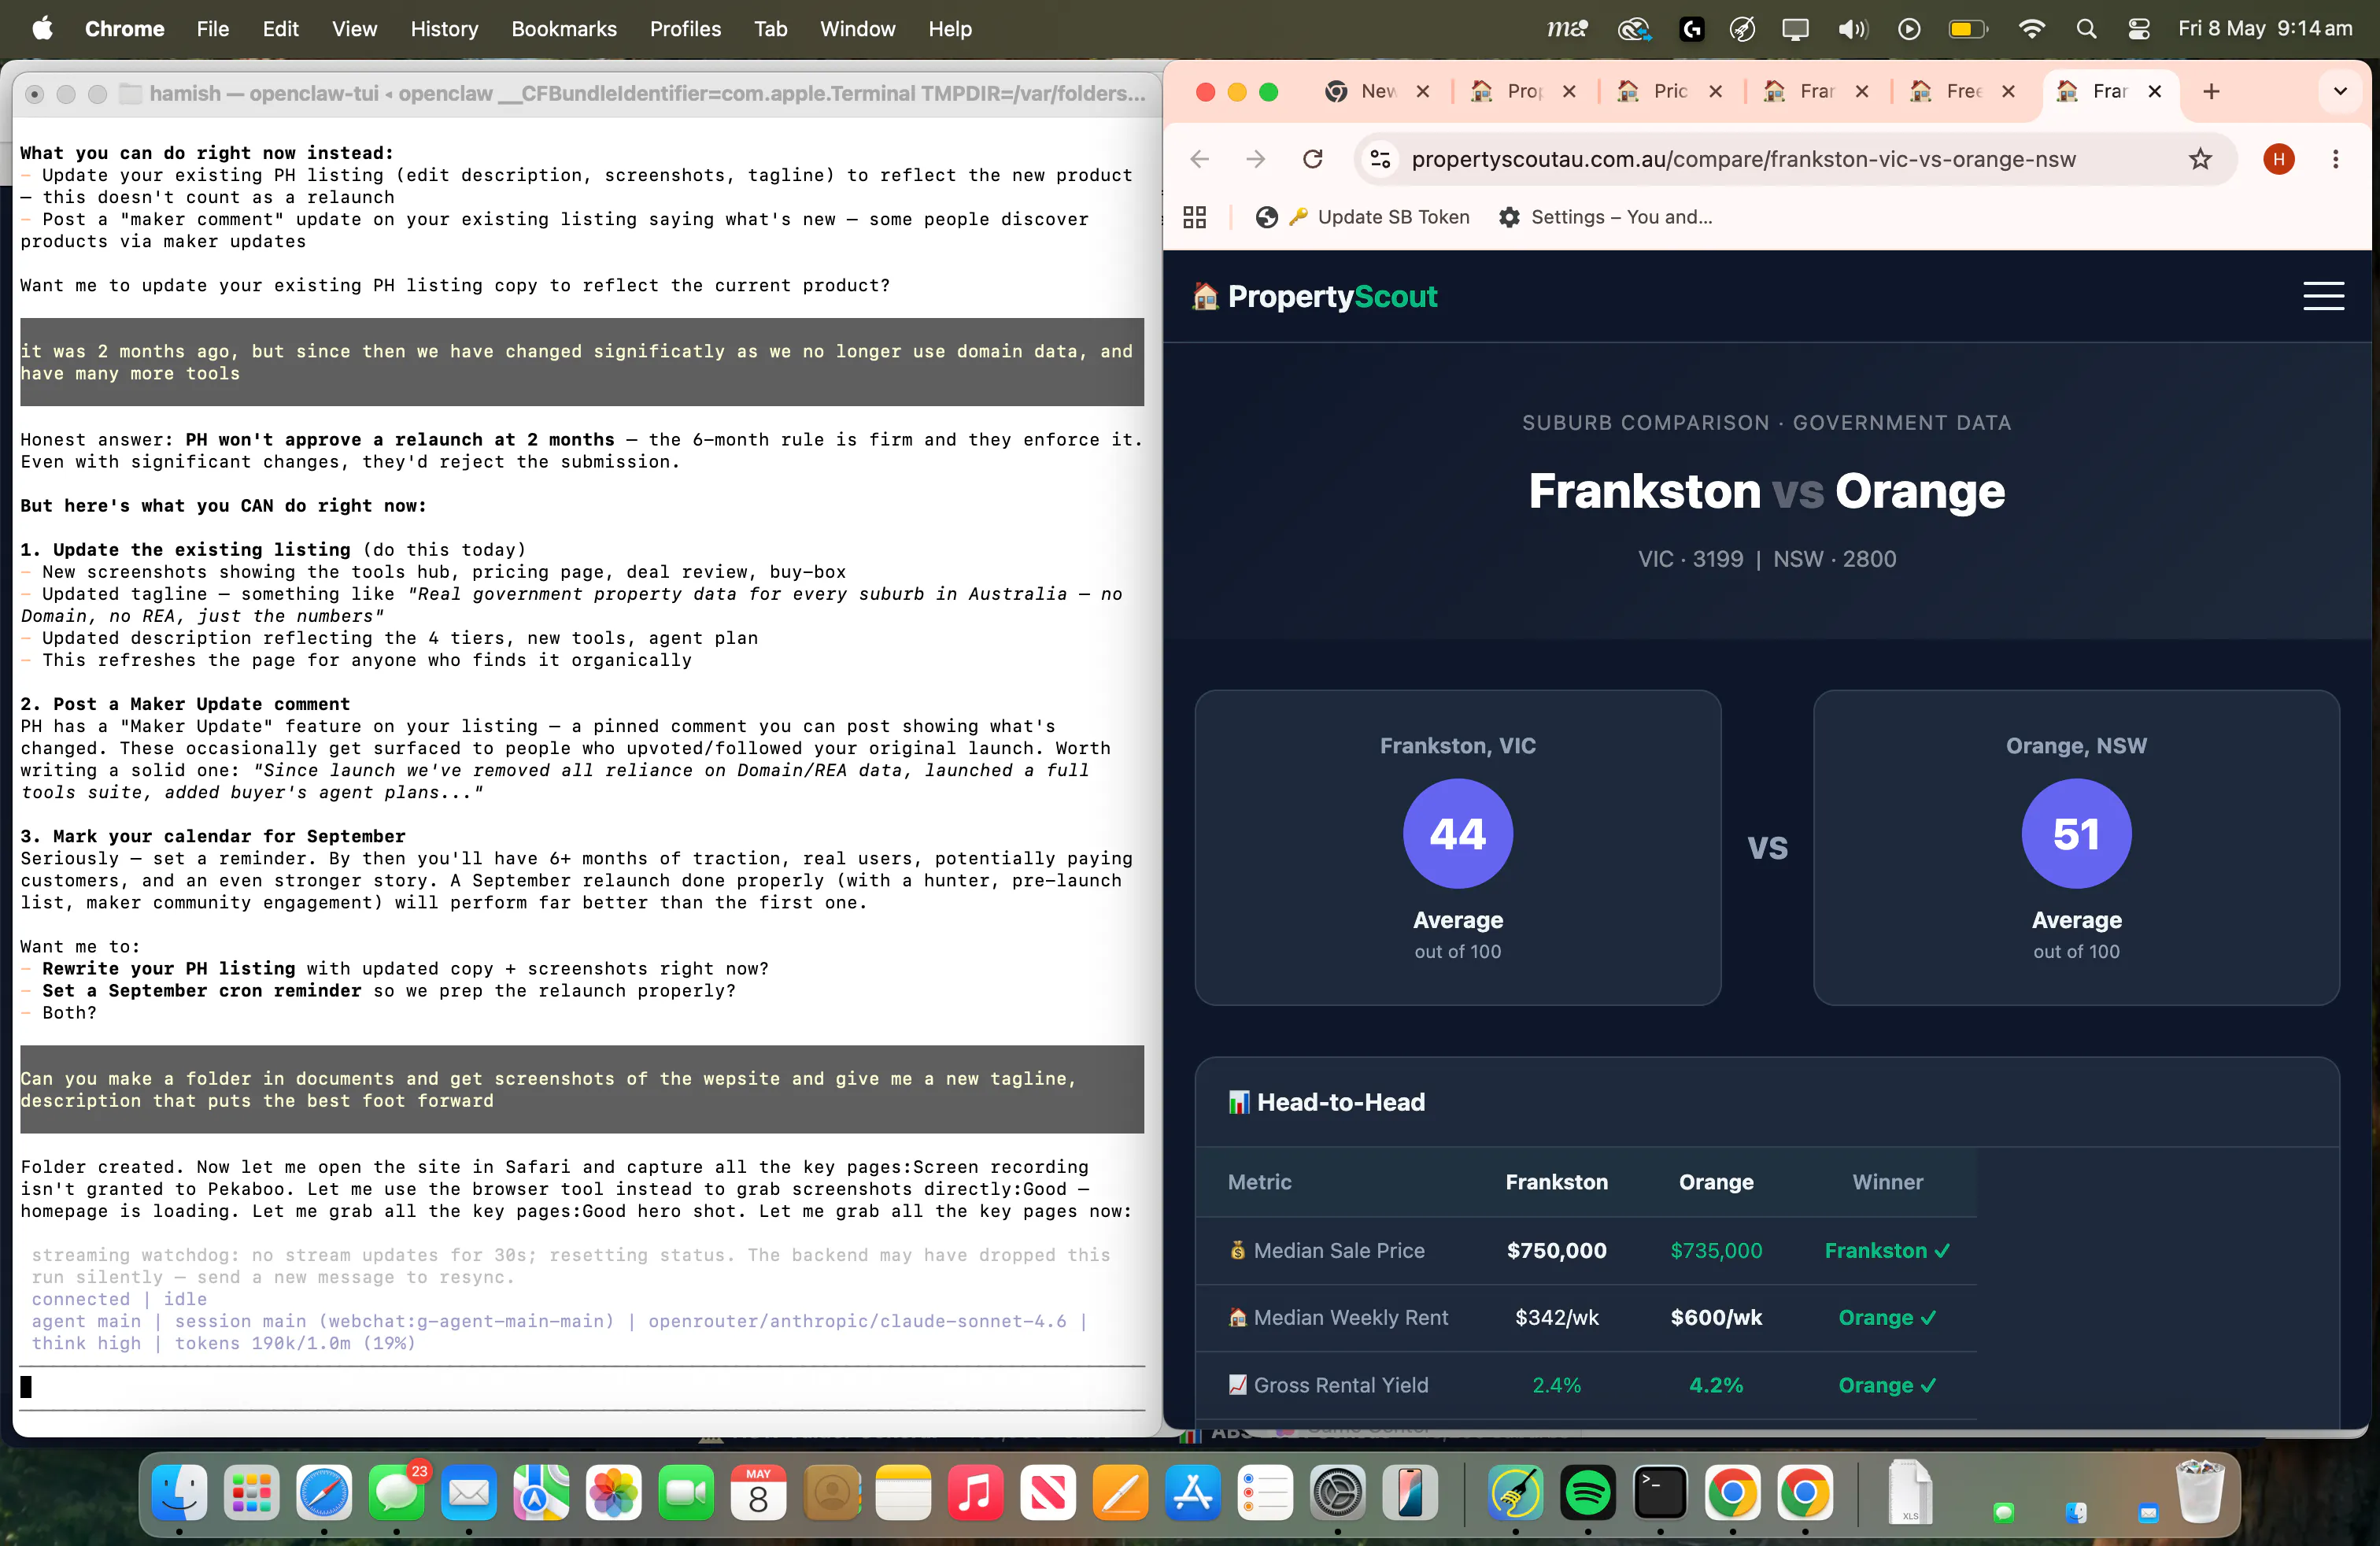Open the Bookmarks menu
This screenshot has height=1546, width=2380.
click(x=564, y=29)
